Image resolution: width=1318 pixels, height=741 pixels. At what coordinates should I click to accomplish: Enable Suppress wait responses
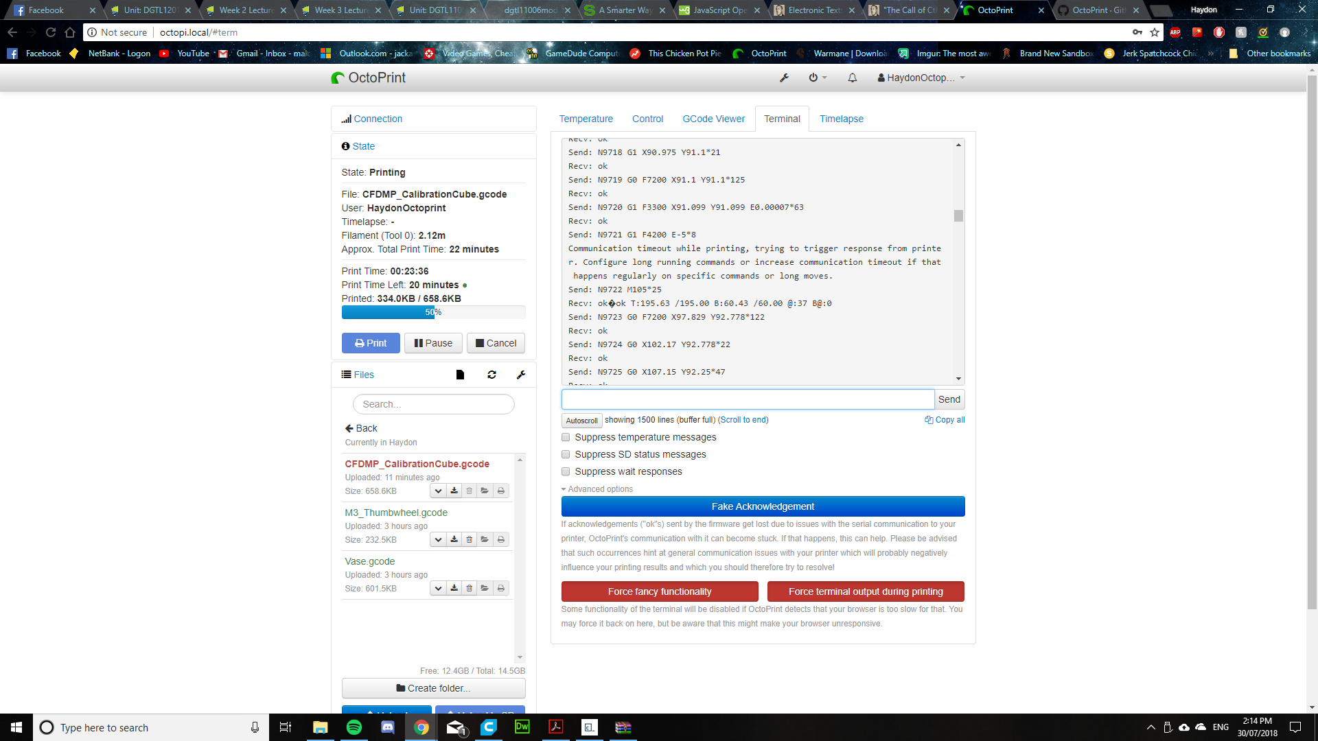[x=566, y=471]
